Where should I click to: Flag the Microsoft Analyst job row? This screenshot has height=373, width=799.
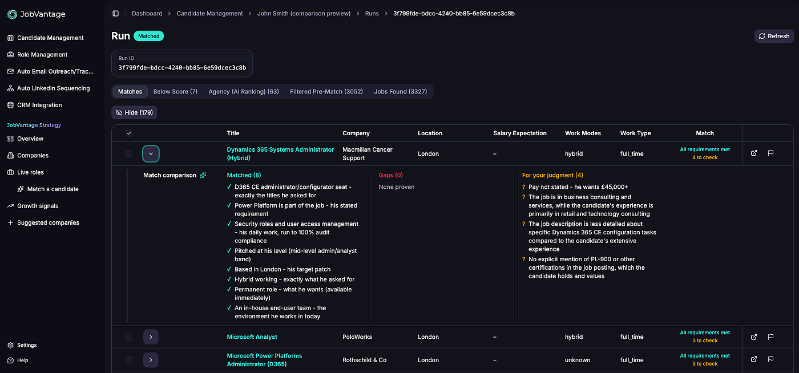tap(770, 336)
